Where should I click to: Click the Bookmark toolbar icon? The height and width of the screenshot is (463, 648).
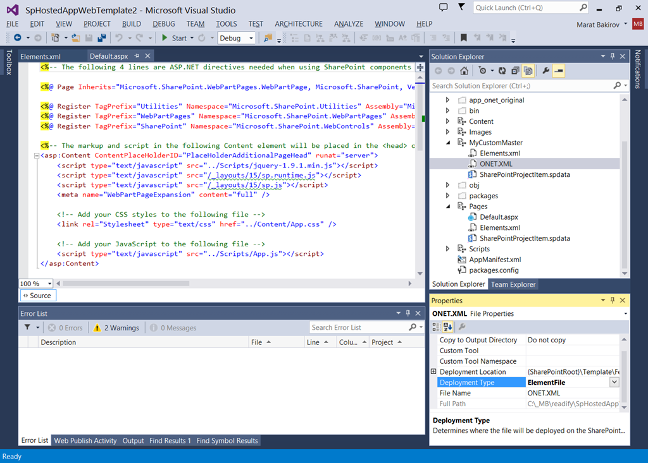(x=464, y=37)
